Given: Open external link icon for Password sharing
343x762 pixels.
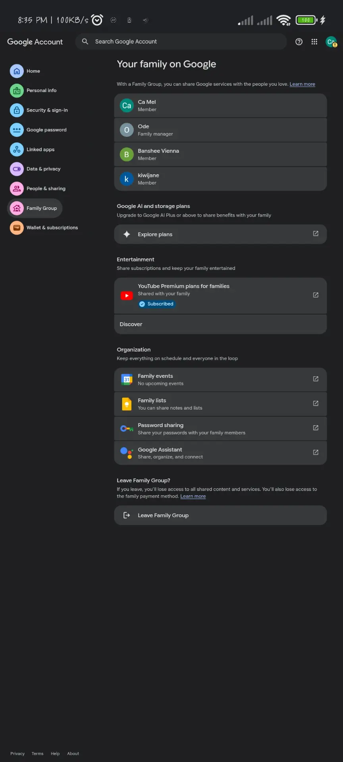Looking at the screenshot, I should pyautogui.click(x=316, y=428).
